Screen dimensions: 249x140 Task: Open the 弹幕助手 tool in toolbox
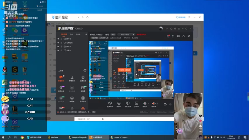[x=61, y=78]
